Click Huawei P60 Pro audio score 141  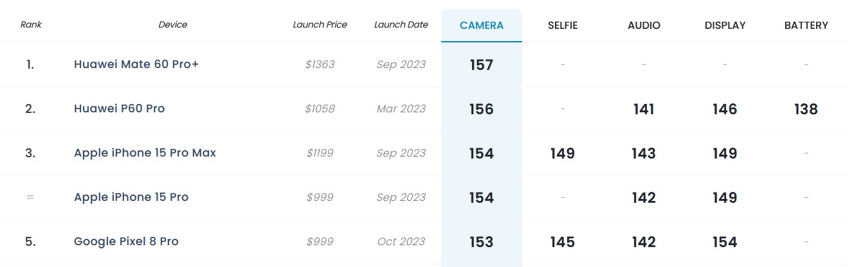coord(644,109)
